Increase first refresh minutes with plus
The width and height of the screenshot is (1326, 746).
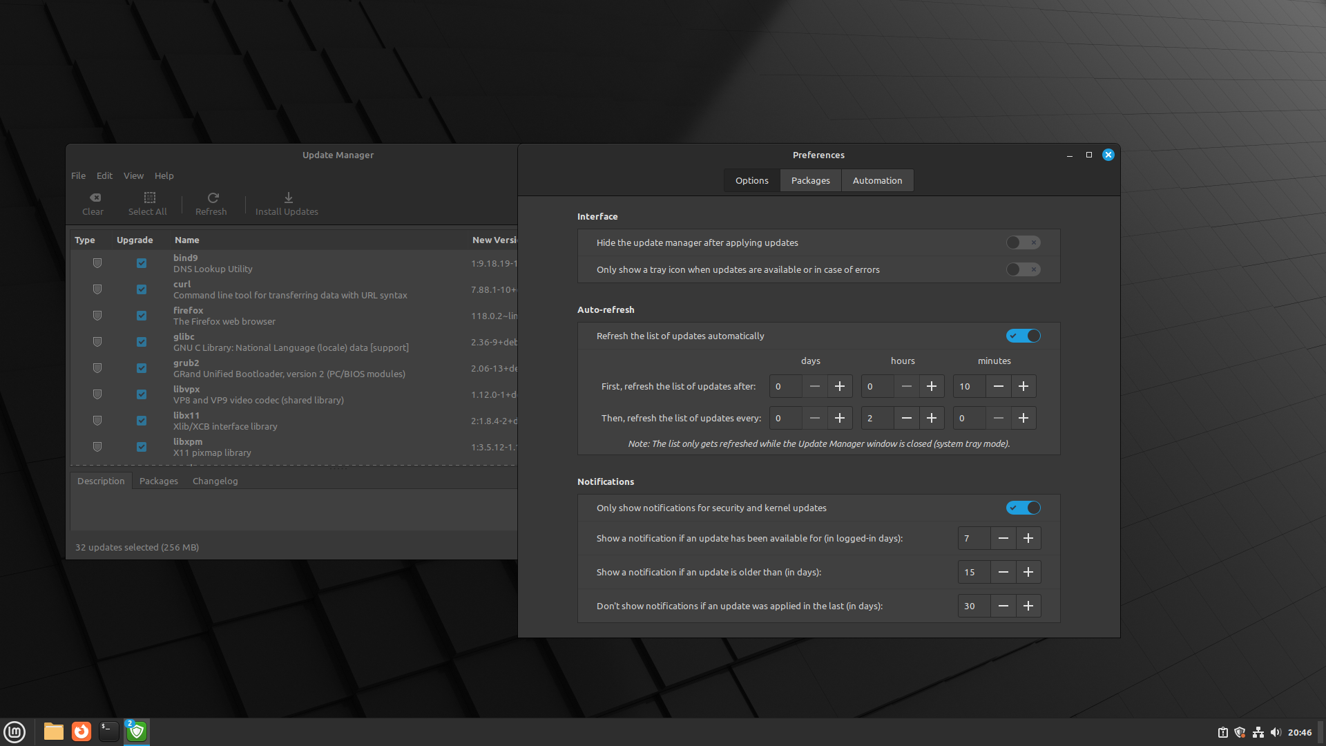pos(1024,386)
